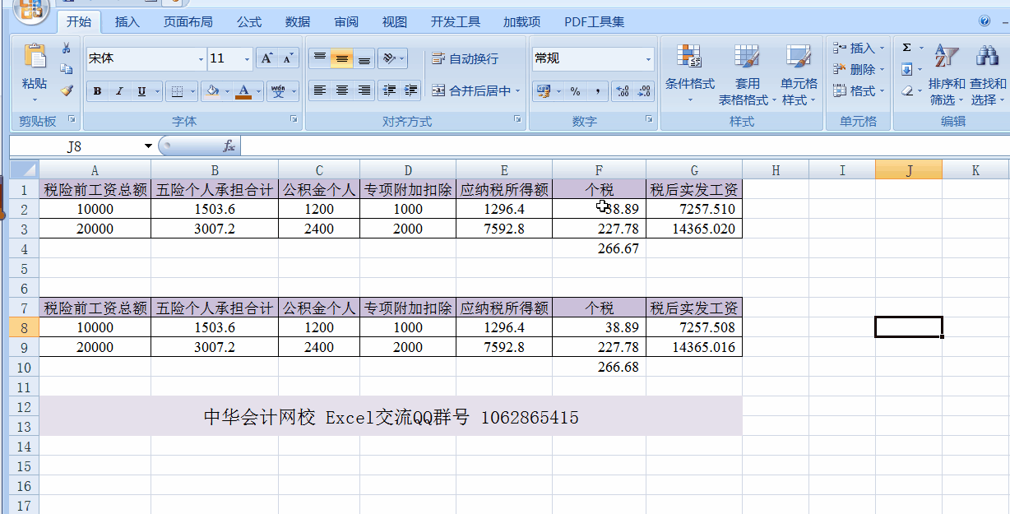Switch to the 页面布局 ribbon tab
Image resolution: width=1010 pixels, height=514 pixels.
[x=188, y=22]
